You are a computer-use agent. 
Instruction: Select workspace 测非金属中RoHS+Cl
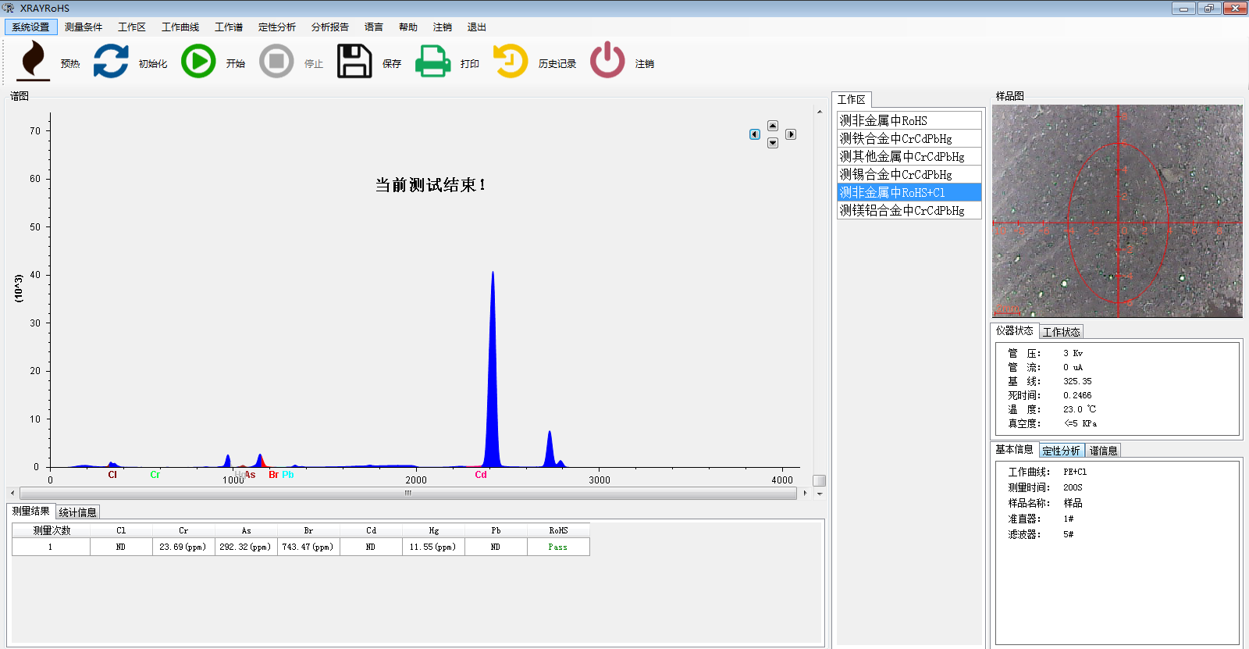tap(909, 192)
